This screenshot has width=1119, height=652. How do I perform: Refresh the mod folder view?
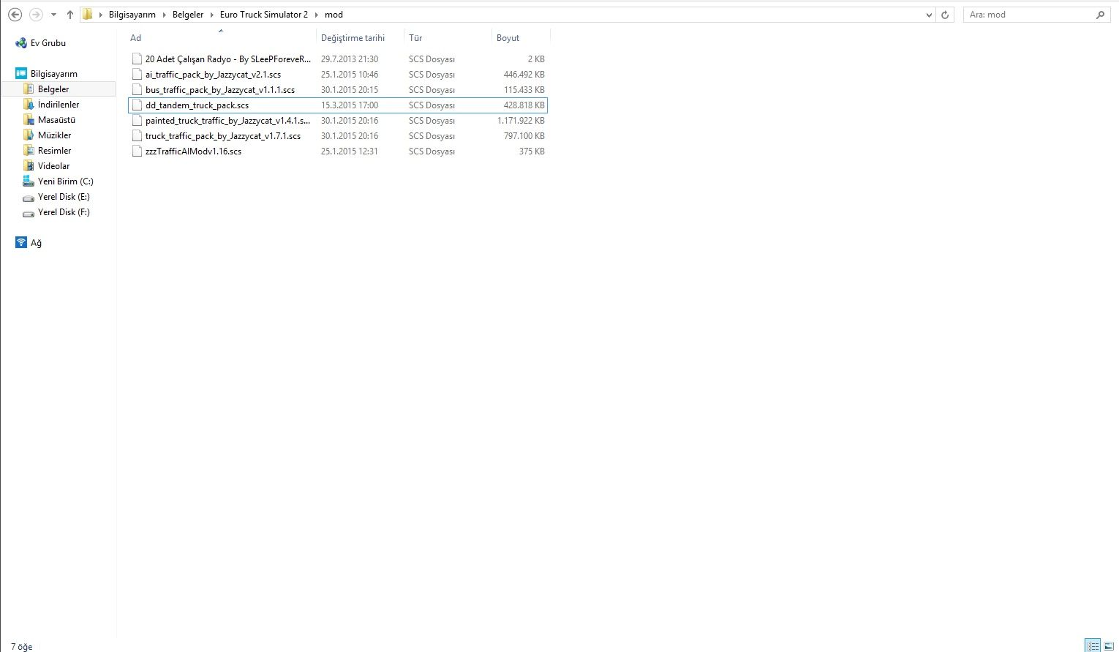point(945,15)
